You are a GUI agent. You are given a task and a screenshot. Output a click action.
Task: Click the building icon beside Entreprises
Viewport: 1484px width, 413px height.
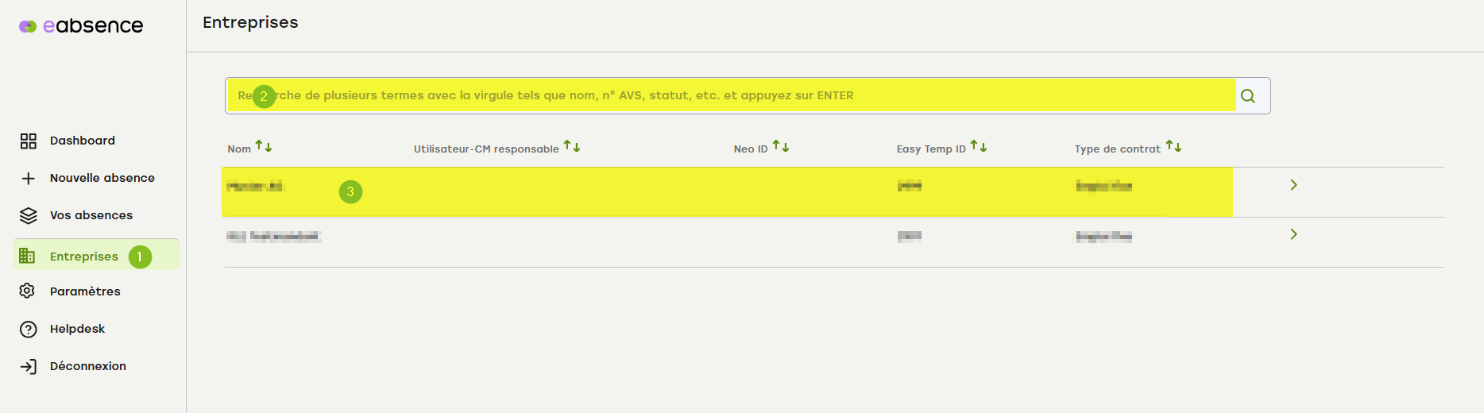point(27,256)
